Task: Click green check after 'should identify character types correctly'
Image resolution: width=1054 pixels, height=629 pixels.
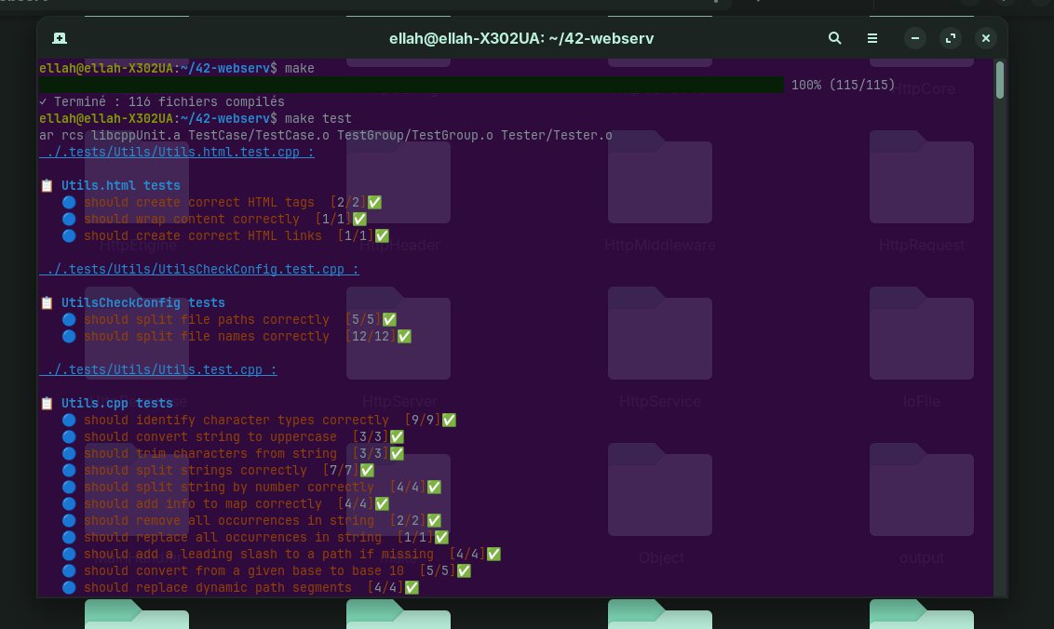Action: click(449, 420)
